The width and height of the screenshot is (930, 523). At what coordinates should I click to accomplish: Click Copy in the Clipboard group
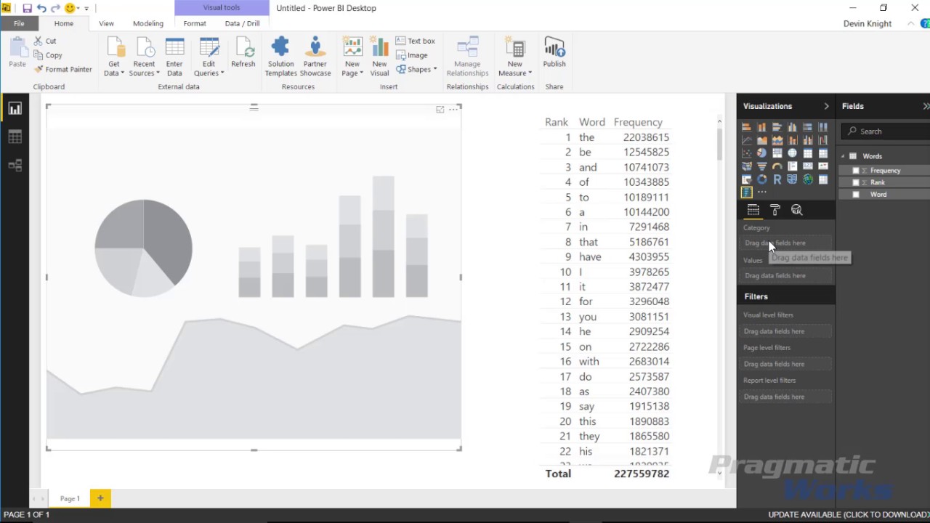click(x=49, y=55)
